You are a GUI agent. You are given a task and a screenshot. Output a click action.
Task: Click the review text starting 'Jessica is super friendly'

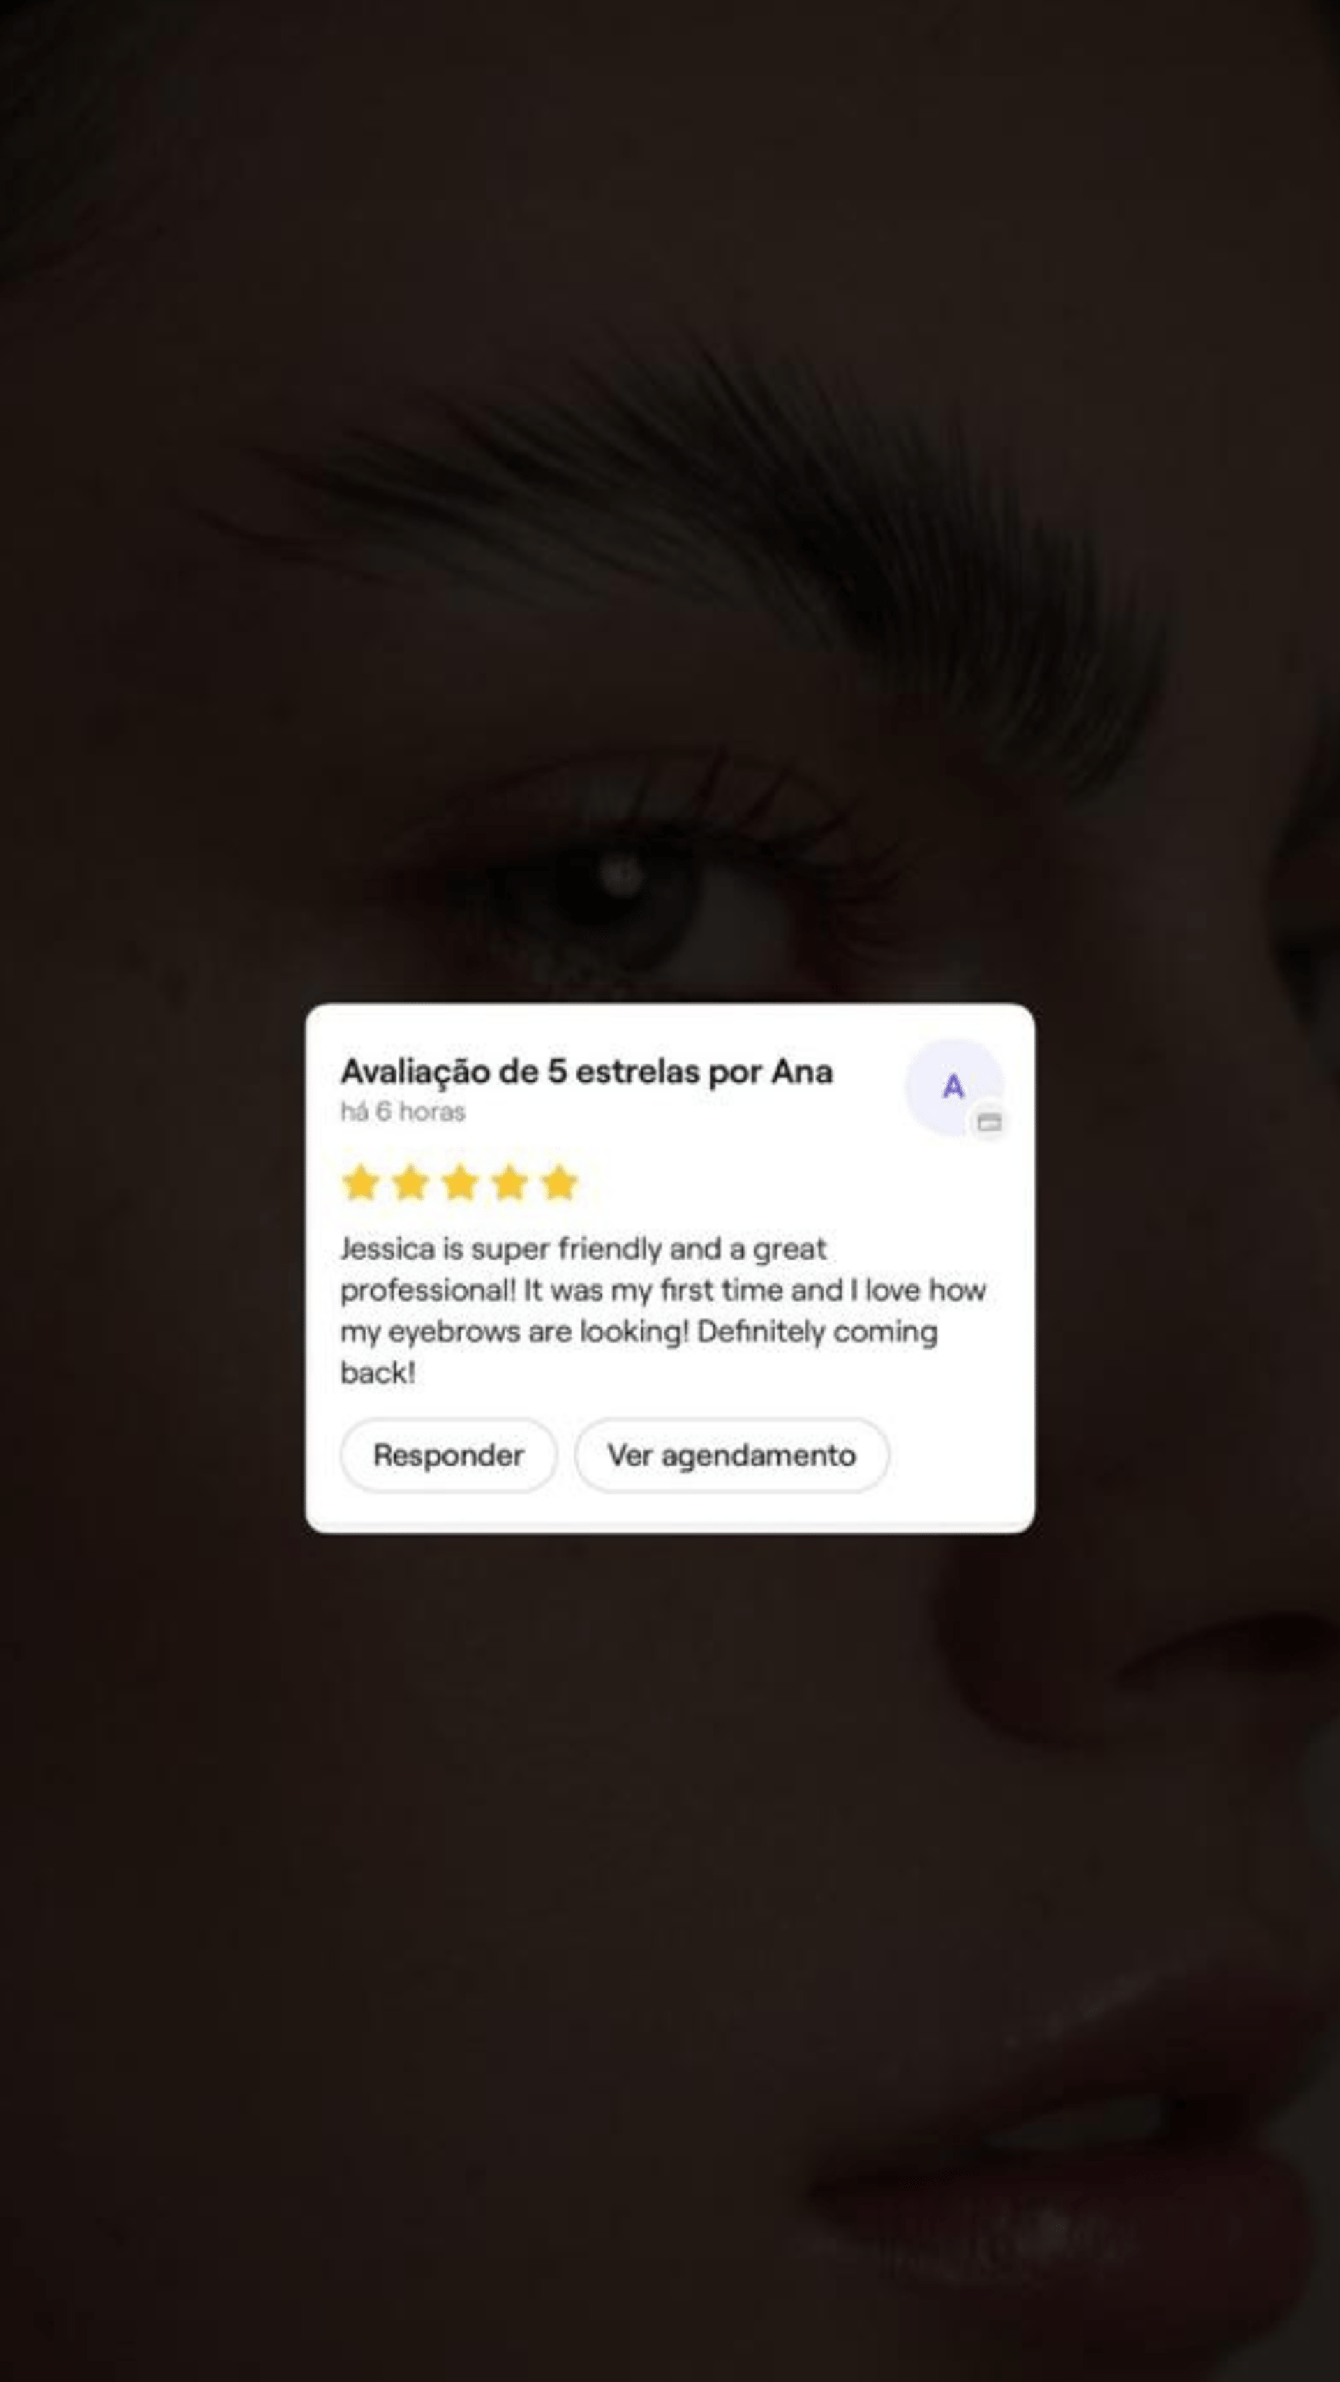pyautogui.click(x=663, y=1310)
